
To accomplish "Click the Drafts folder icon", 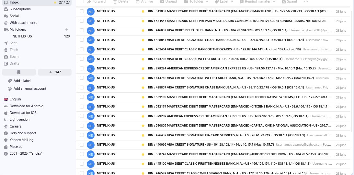I will point(6,63).
